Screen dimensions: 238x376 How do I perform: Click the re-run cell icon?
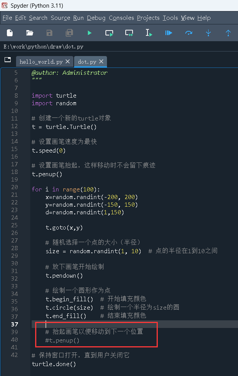tap(188, 33)
